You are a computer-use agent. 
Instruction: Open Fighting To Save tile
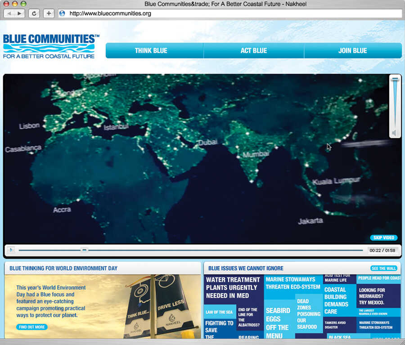coord(220,329)
